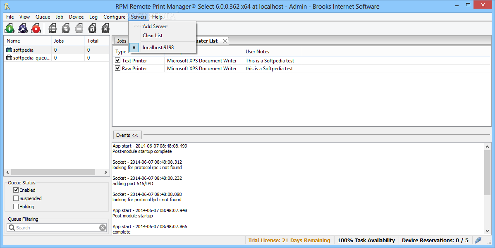Click Trial License: 21 Days Remaining status
This screenshot has height=248, width=495.
tap(289, 241)
